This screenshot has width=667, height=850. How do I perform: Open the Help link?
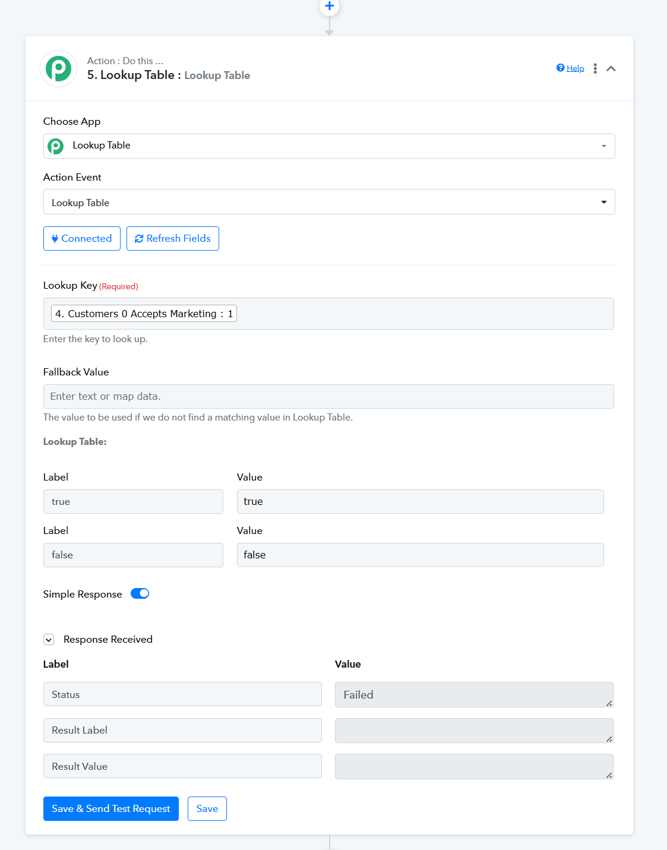point(575,68)
